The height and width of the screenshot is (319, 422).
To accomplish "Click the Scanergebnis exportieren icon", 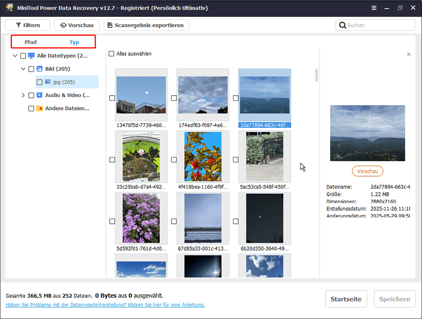I will pyautogui.click(x=109, y=25).
